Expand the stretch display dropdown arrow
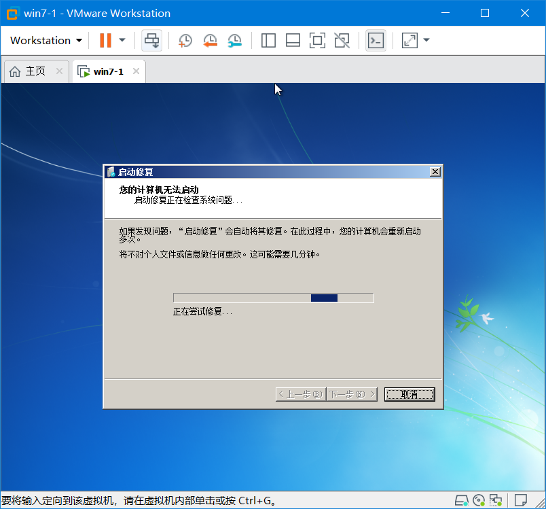 coord(426,40)
